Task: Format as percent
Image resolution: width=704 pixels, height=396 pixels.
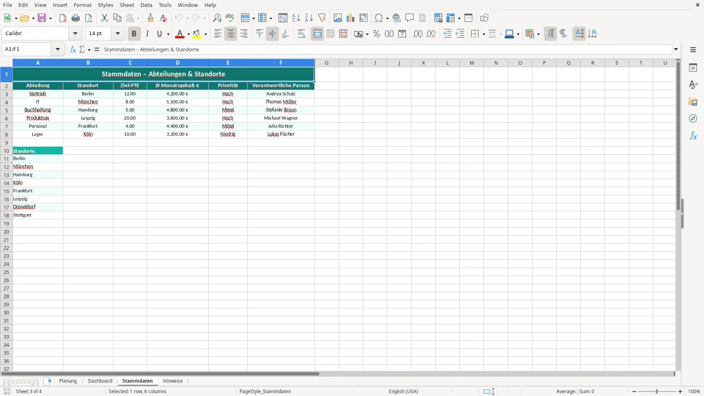Action: click(x=377, y=34)
